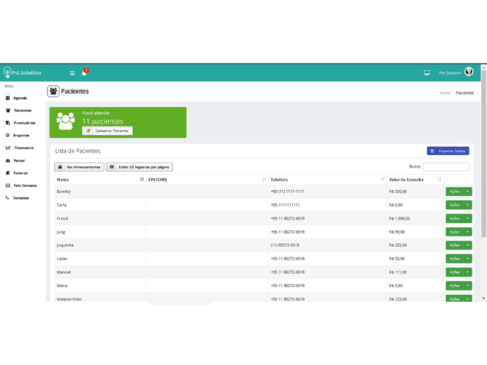Select patient name Juquinha
This screenshot has height=365, width=487.
point(65,245)
